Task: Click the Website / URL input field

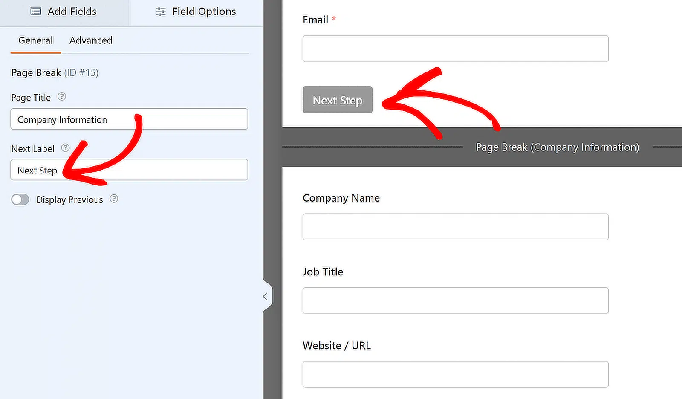Action: 455,375
